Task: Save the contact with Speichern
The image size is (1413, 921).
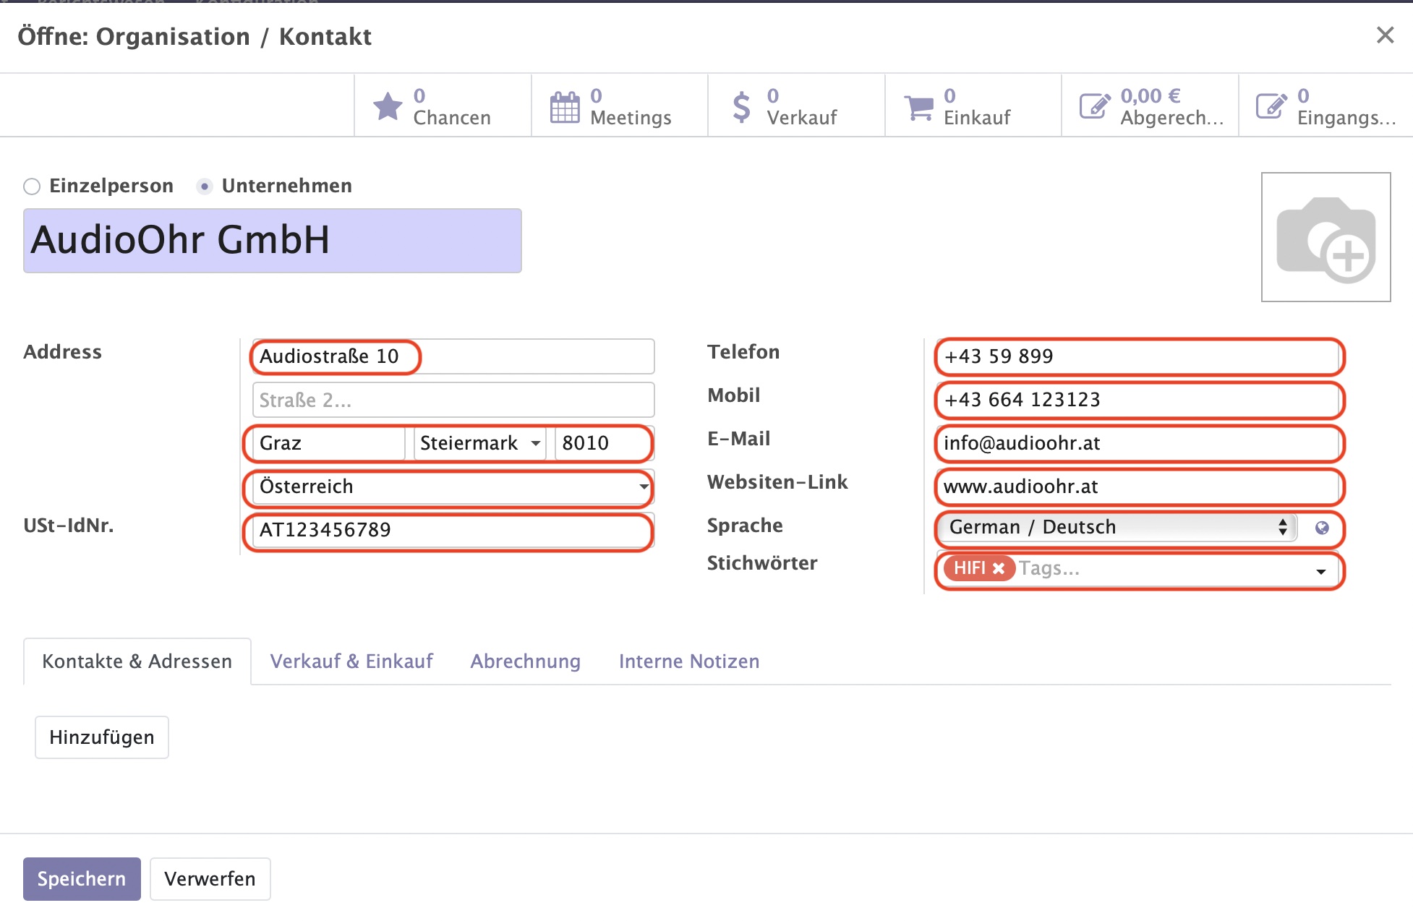Action: coord(82,879)
